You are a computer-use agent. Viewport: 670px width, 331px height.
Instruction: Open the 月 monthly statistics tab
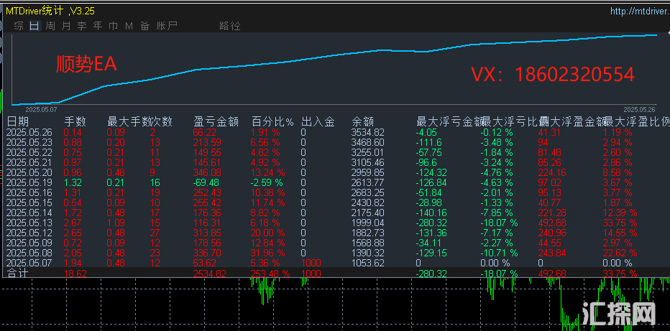[66, 26]
